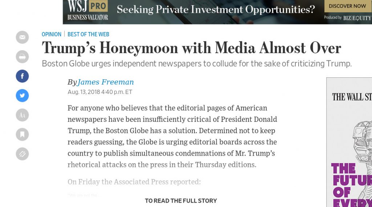This screenshot has height=207, width=372.
Task: Open the text size (Aa) control
Action: point(22,115)
